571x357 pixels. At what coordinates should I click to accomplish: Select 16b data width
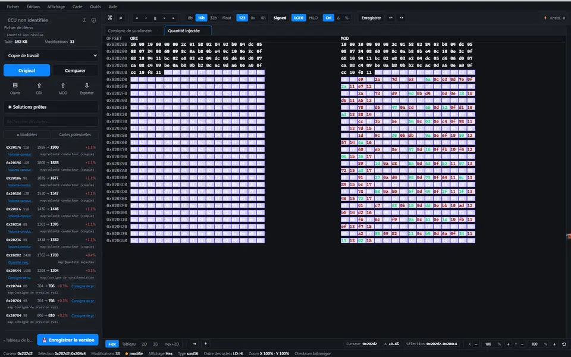[x=201, y=18]
